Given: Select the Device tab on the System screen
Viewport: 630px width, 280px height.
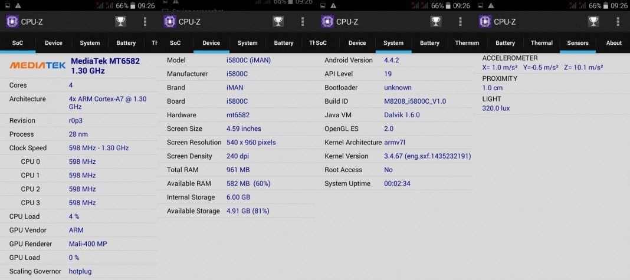Looking at the screenshot, I should coord(357,43).
